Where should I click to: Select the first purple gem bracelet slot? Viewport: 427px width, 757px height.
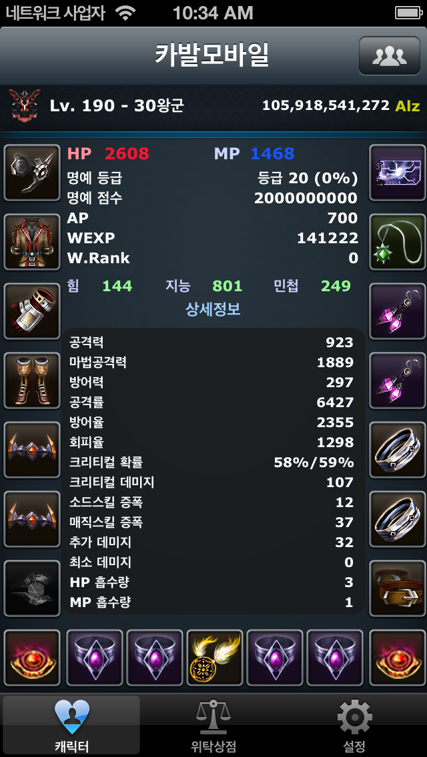pos(95,658)
